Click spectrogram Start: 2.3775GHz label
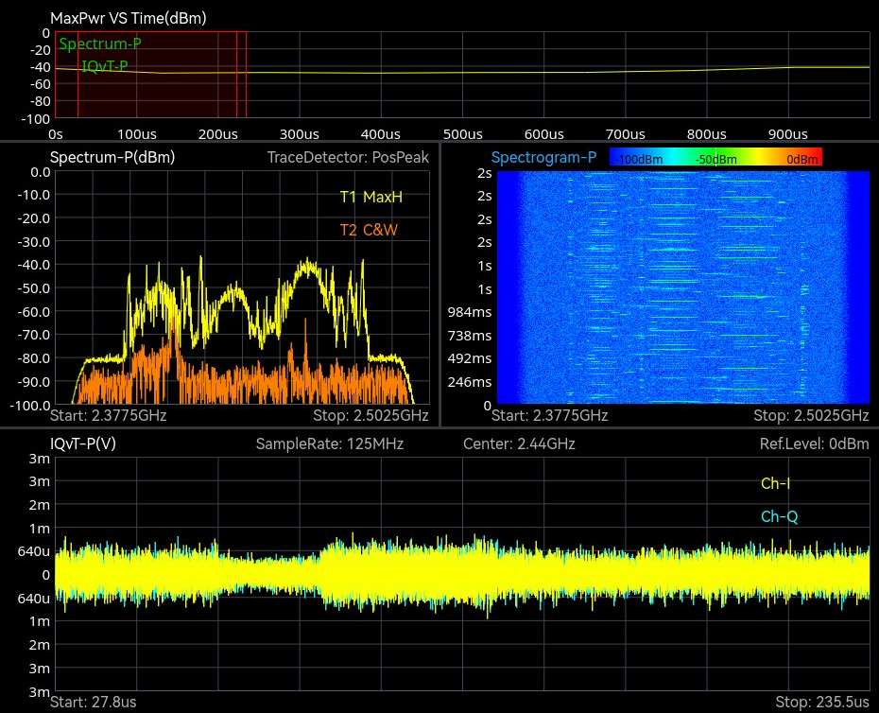This screenshot has height=713, width=879. pyautogui.click(x=550, y=415)
